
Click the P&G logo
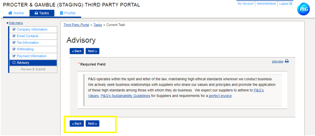coord(303,9)
